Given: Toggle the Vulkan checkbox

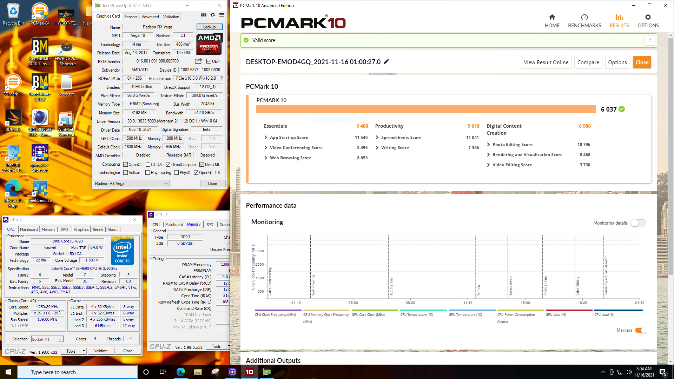Looking at the screenshot, I should tap(125, 172).
